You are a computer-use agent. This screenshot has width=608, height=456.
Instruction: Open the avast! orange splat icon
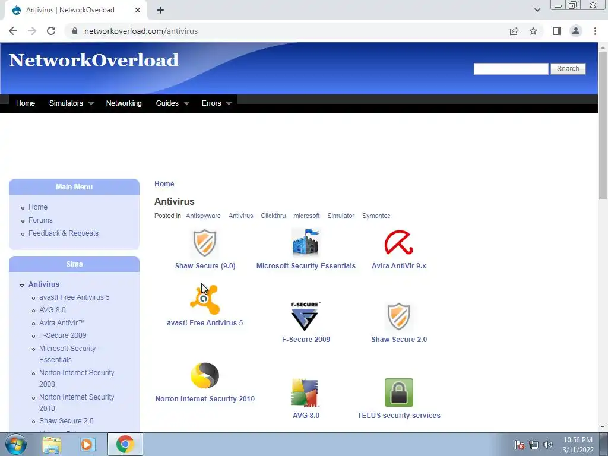click(x=205, y=299)
